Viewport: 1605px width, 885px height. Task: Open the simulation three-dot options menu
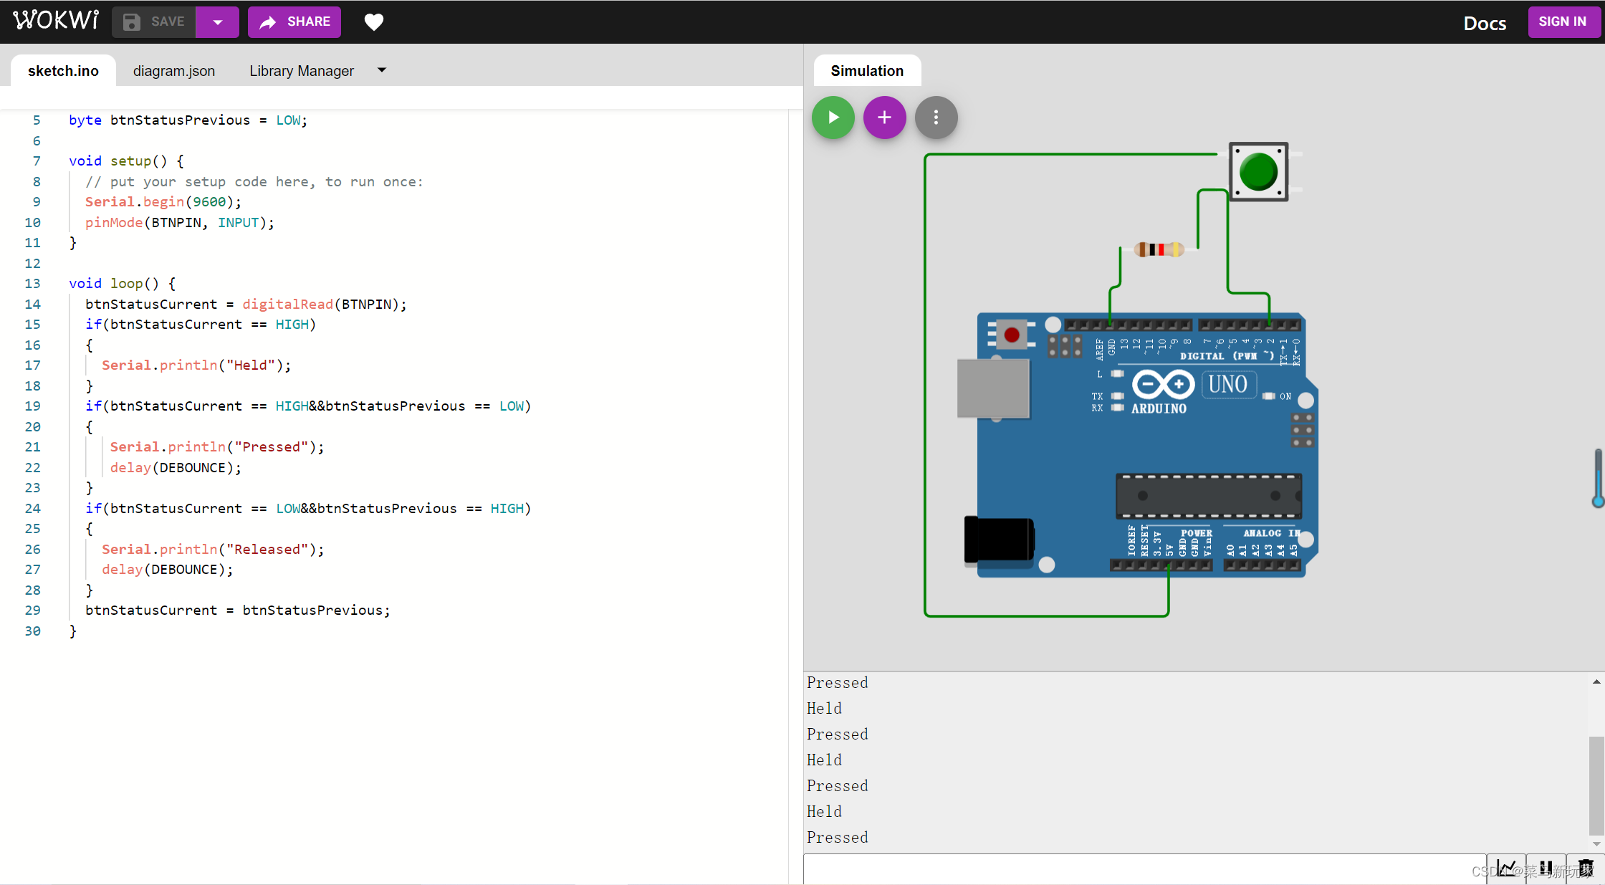[936, 118]
